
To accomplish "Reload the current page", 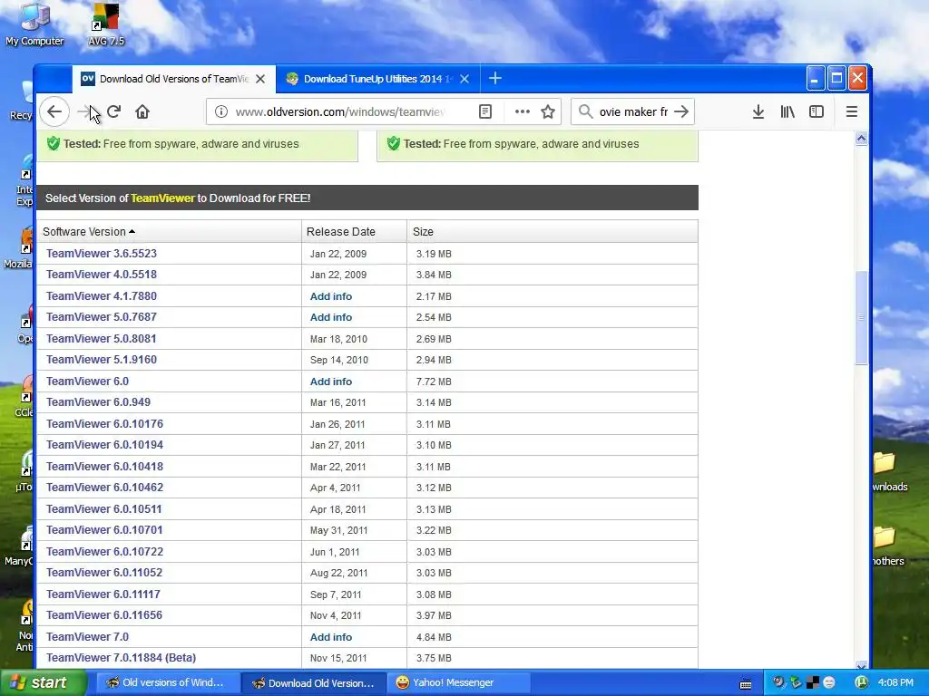I will [114, 111].
